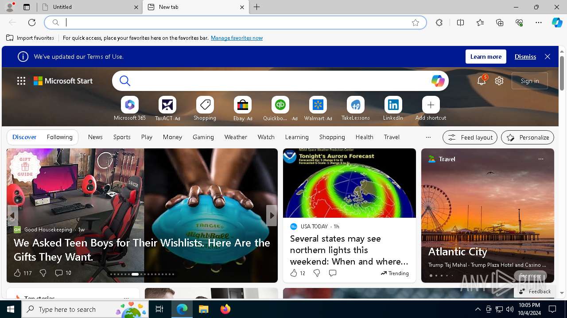Open the Quickbooks ad shortcut
567x318 pixels.
280,109
